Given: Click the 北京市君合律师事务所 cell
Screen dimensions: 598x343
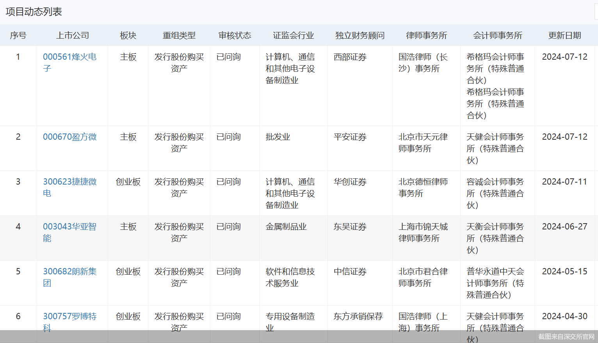Looking at the screenshot, I should pos(423,277).
